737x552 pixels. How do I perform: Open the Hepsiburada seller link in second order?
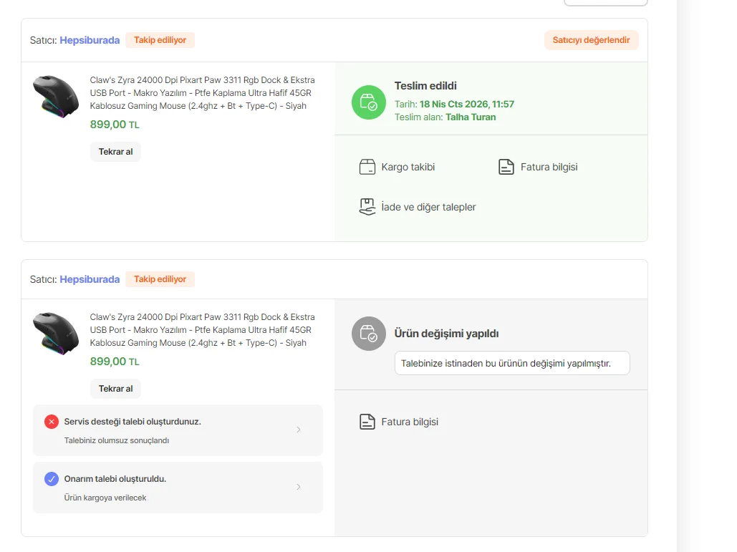(90, 279)
